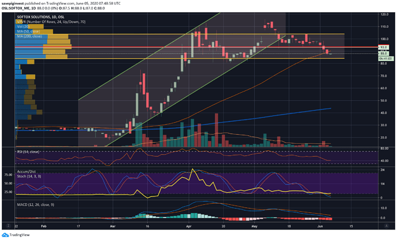Select the MA (200, close) legend

pos(29,36)
